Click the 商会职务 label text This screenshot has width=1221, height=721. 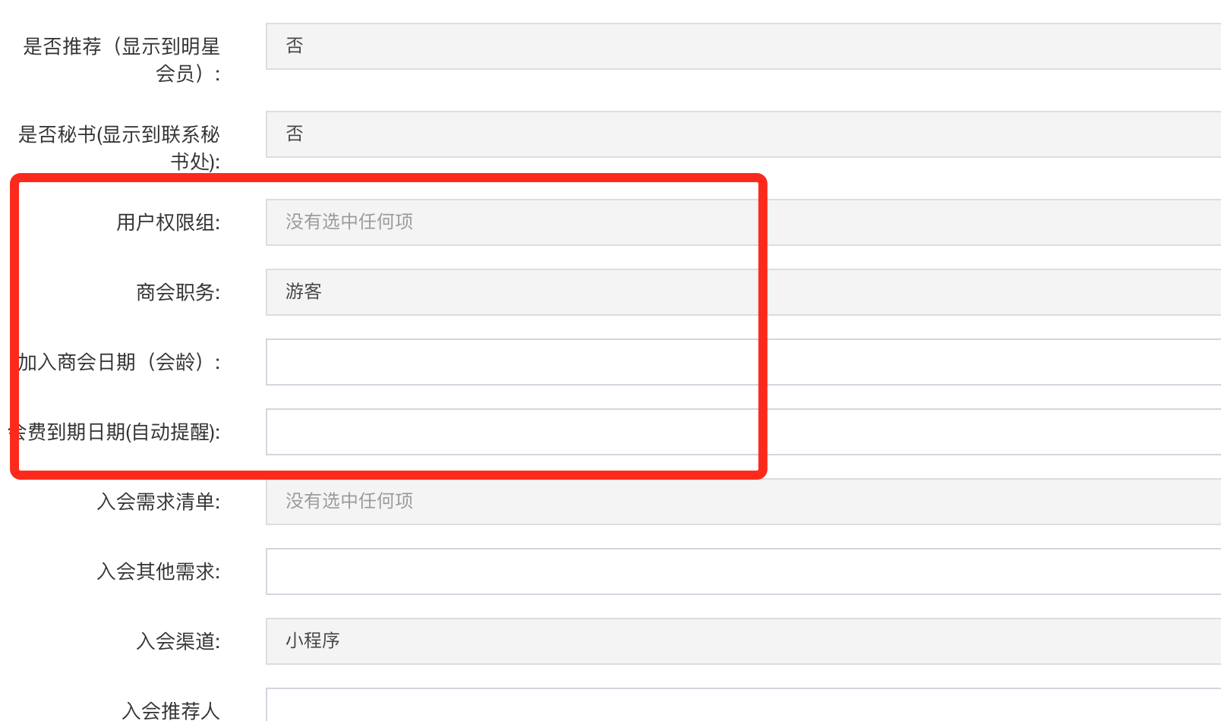coord(178,292)
